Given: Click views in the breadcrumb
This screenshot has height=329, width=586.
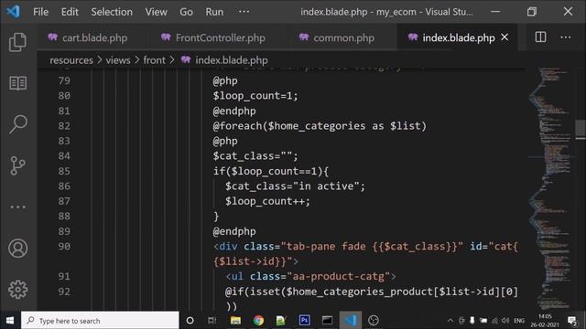Looking at the screenshot, I should 118,60.
